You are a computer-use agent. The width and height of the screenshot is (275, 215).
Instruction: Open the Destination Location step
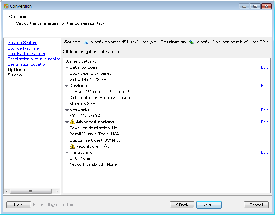pyautogui.click(x=28, y=64)
